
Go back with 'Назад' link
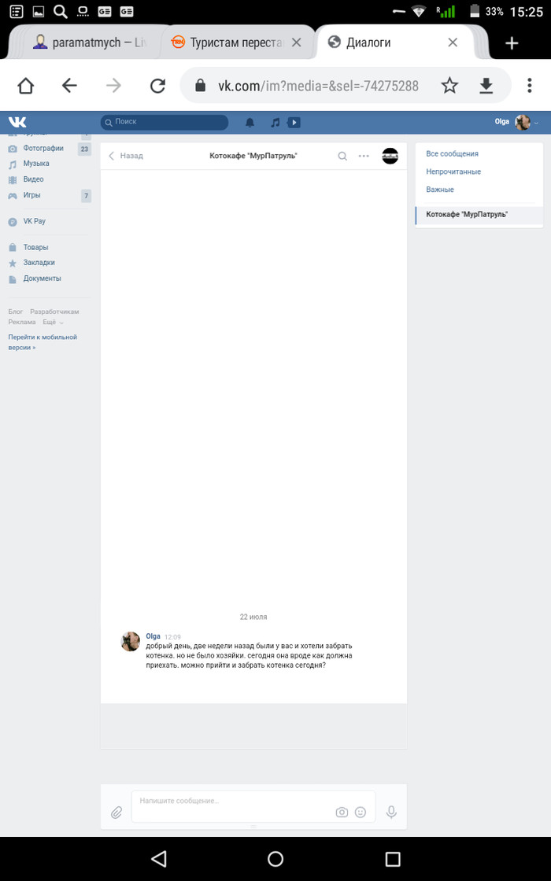pos(125,156)
